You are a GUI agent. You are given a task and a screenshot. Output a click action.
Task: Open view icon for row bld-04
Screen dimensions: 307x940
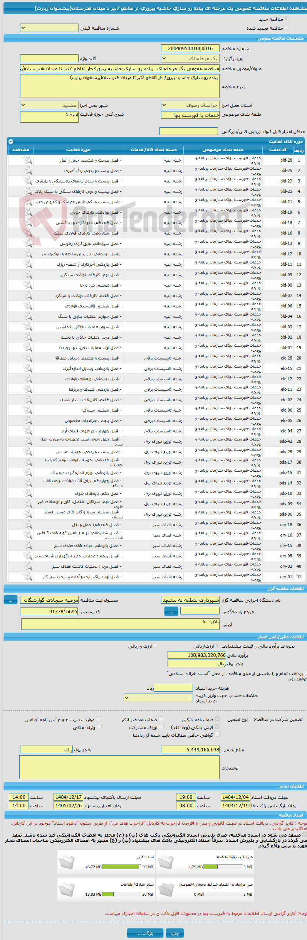[x=28, y=316]
